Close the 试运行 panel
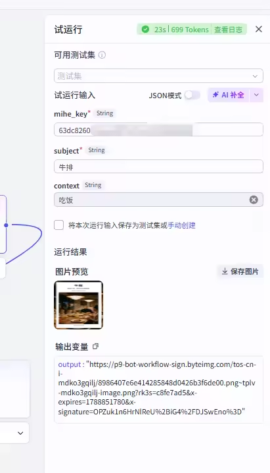Viewport: 270px width, 473px height. (259, 29)
